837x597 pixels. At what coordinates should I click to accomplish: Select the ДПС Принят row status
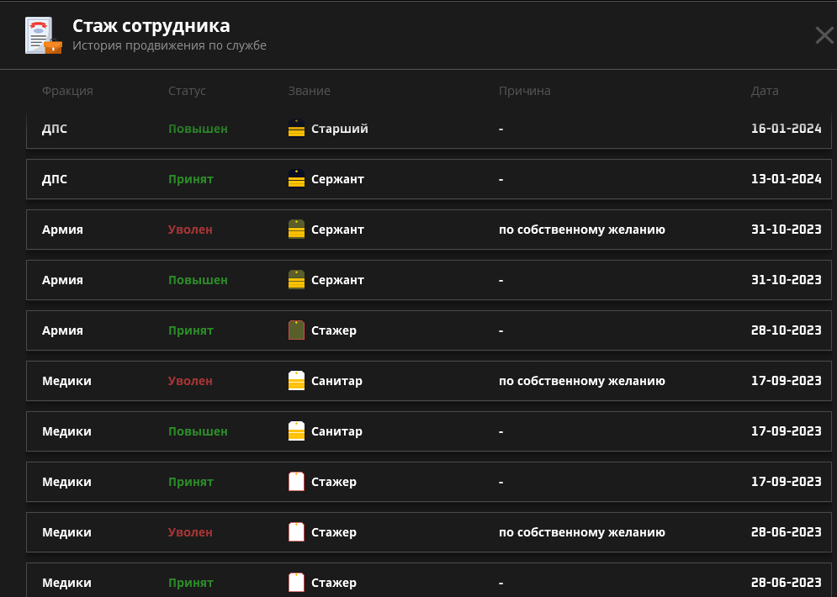(191, 179)
